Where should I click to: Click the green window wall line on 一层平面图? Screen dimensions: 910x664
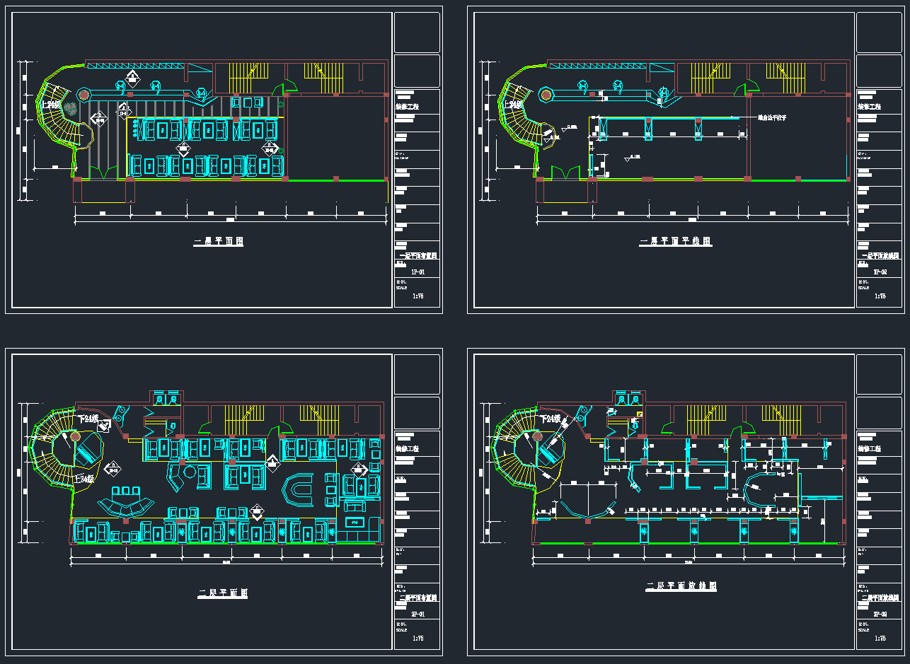[x=338, y=181]
